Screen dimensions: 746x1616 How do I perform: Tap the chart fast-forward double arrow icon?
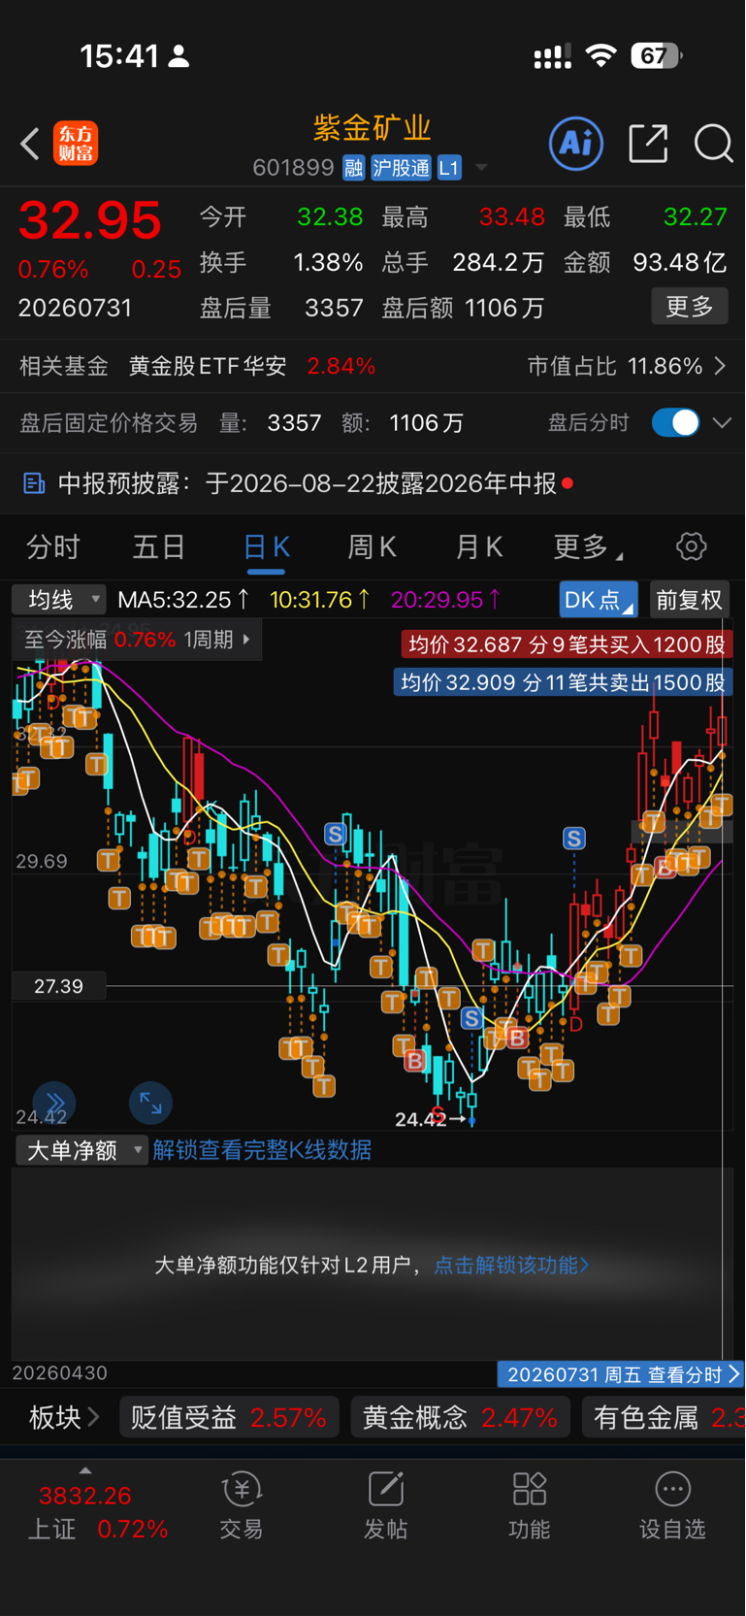[x=54, y=1103]
